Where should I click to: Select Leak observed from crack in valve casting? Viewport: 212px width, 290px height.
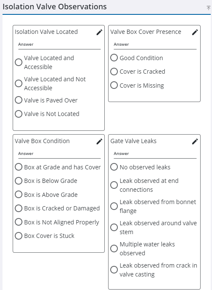(x=114, y=270)
